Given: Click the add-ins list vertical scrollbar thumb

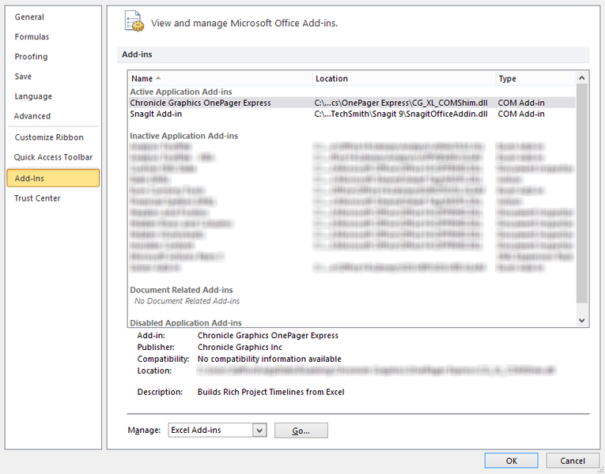Looking at the screenshot, I should [582, 194].
